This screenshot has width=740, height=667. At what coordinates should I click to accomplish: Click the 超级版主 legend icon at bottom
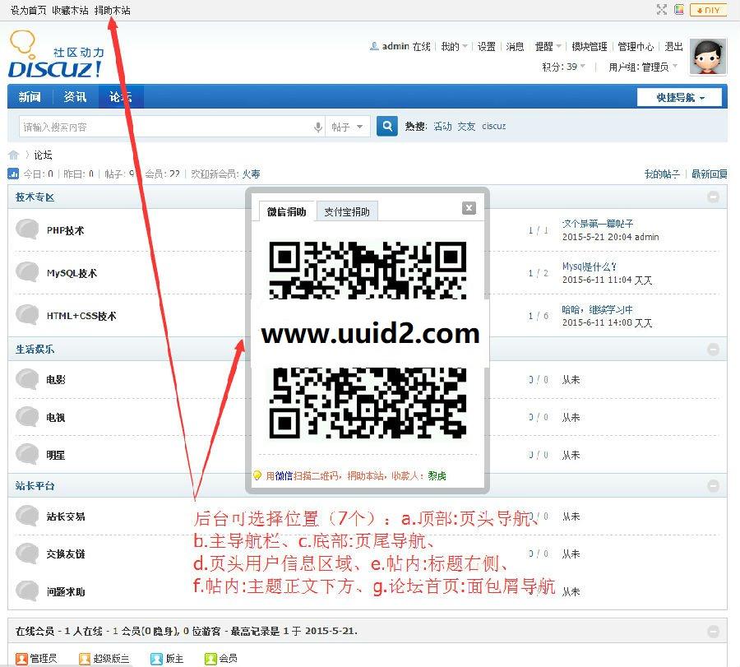[84, 658]
